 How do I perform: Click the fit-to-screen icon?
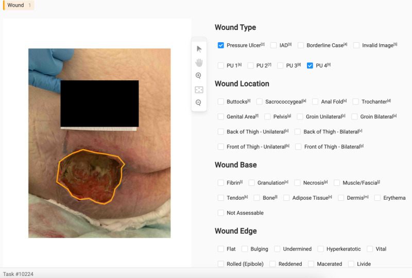coord(199,90)
